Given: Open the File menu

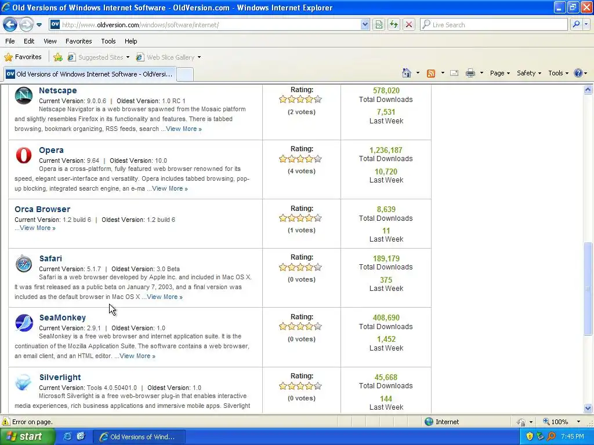Looking at the screenshot, I should pos(10,41).
